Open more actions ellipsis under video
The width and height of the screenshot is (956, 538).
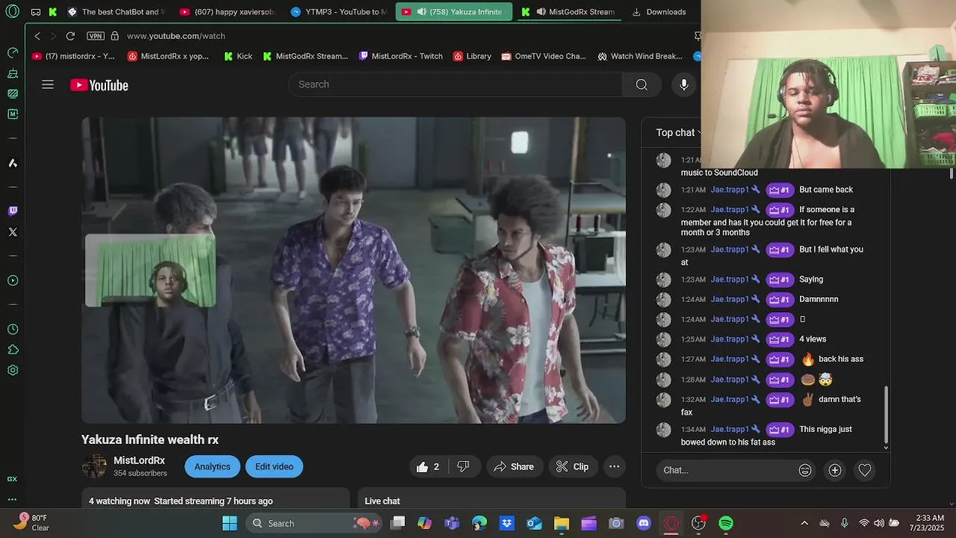(x=614, y=466)
